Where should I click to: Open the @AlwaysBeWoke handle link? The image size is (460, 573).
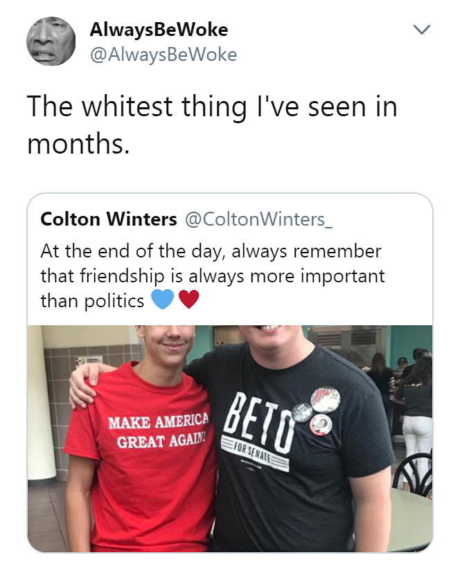pos(163,54)
